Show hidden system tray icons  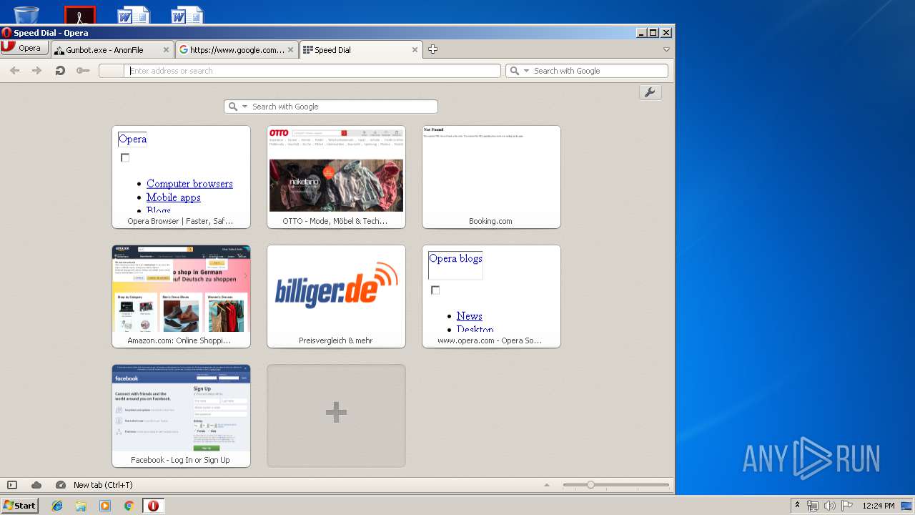point(797,506)
